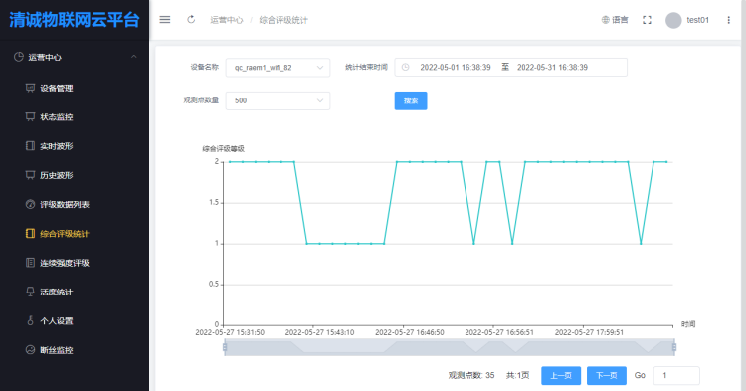Click the clock icon in date range field
The width and height of the screenshot is (746, 391).
(406, 67)
